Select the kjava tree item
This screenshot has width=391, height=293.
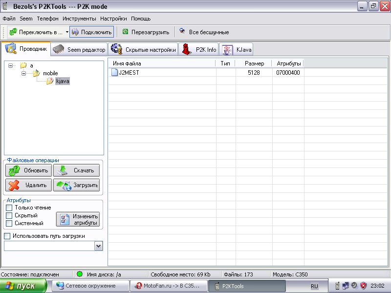coord(63,81)
